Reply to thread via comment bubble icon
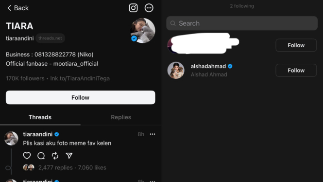The height and width of the screenshot is (182, 323). coord(41,156)
